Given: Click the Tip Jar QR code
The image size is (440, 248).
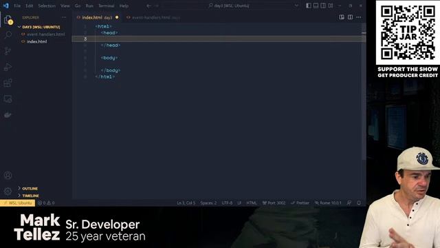Looking at the screenshot, I should (x=408, y=32).
